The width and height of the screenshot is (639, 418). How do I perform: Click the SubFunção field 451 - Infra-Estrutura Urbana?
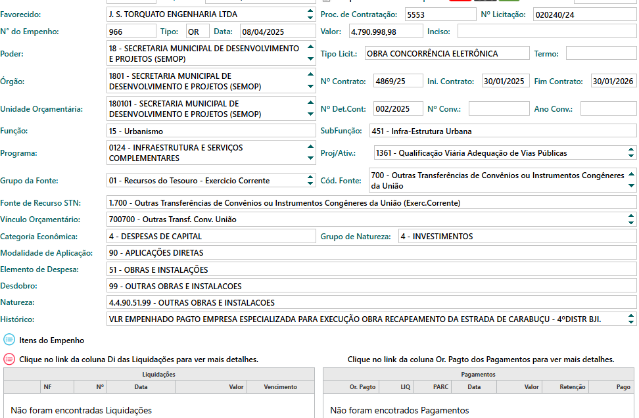tap(503, 131)
